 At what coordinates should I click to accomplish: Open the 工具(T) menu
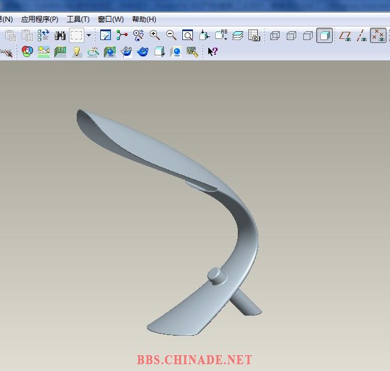78,19
